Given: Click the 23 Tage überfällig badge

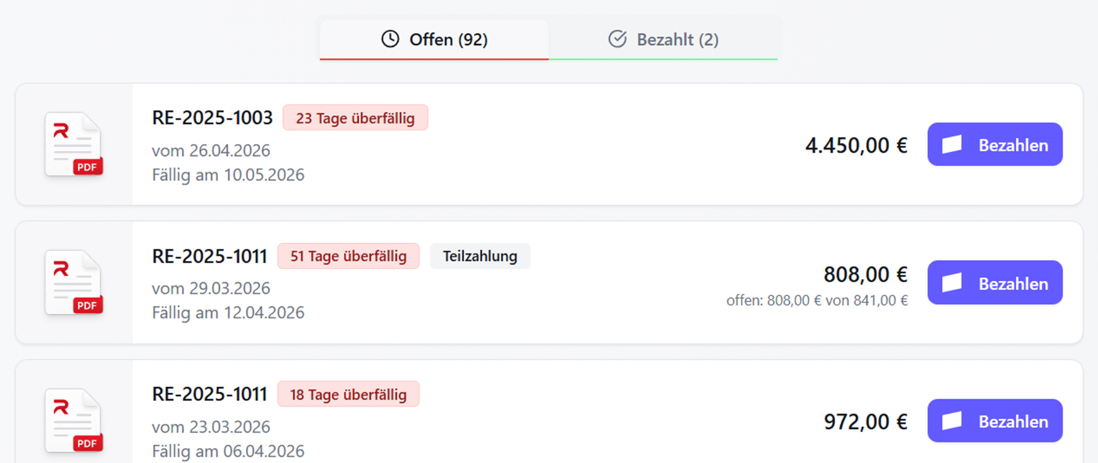Looking at the screenshot, I should pos(355,118).
